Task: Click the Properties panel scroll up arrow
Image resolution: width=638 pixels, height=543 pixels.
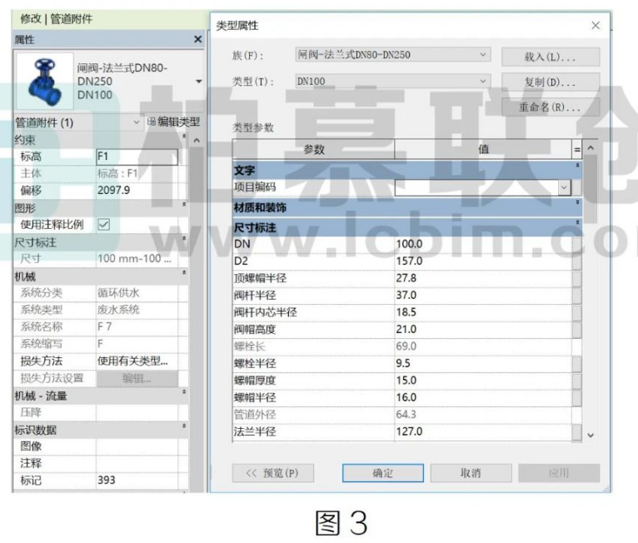Action: coord(197,141)
